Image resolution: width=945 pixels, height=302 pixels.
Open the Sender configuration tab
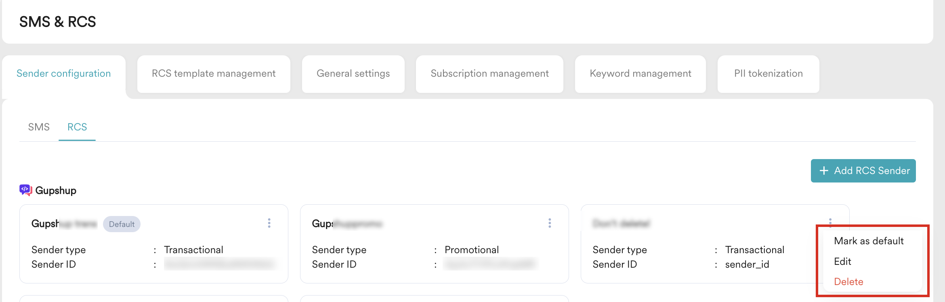(x=64, y=74)
